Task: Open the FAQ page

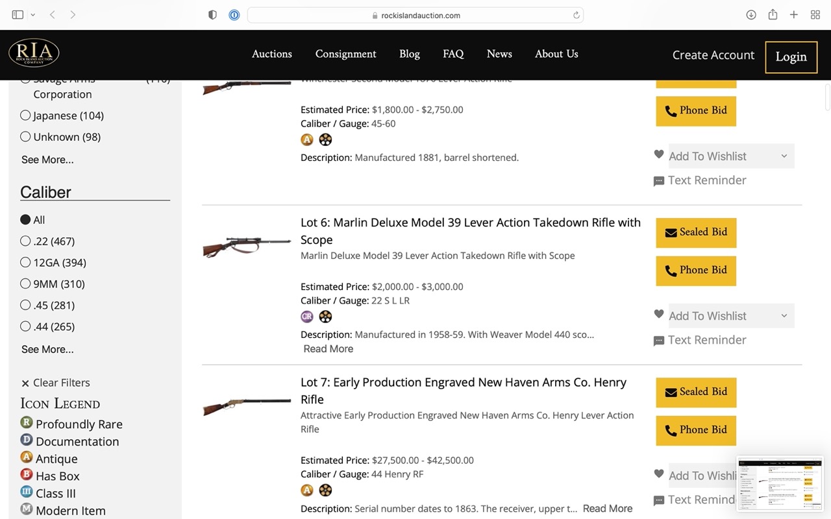Action: coord(453,54)
